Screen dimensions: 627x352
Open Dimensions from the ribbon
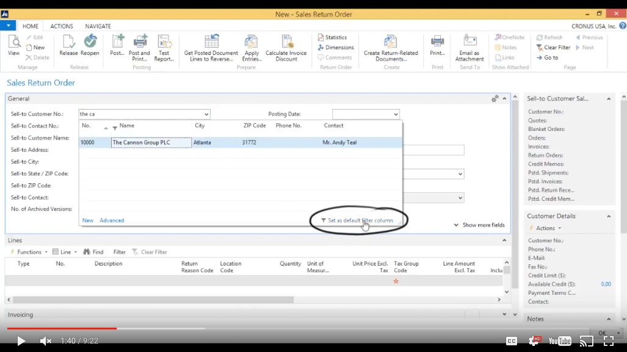click(x=336, y=47)
